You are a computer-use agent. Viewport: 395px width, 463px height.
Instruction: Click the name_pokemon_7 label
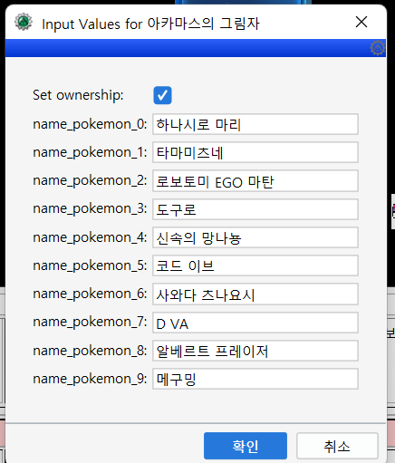[90, 323]
